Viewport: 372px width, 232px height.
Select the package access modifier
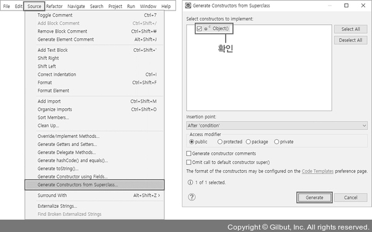248,142
